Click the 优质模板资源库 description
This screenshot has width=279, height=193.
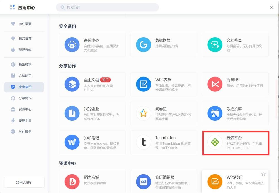(x=95, y=183)
